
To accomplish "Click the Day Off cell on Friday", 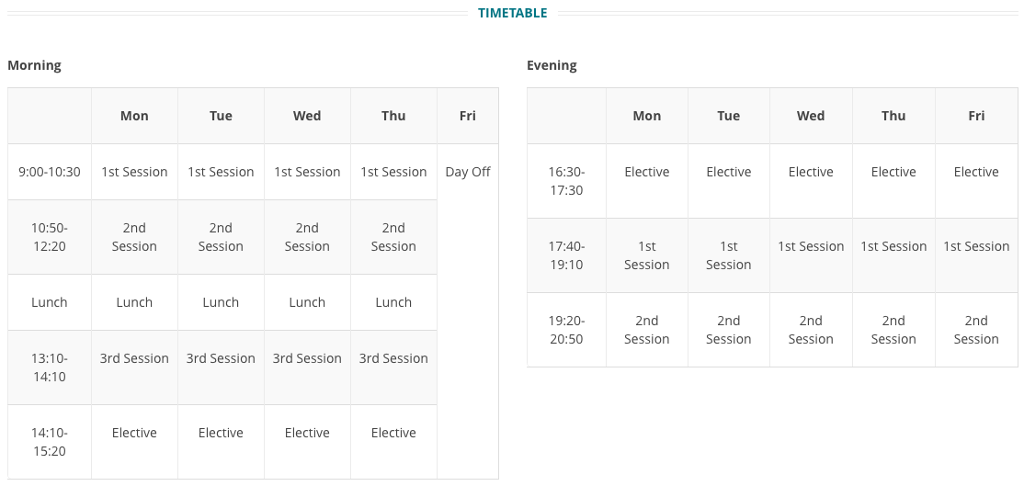I will click(x=468, y=172).
